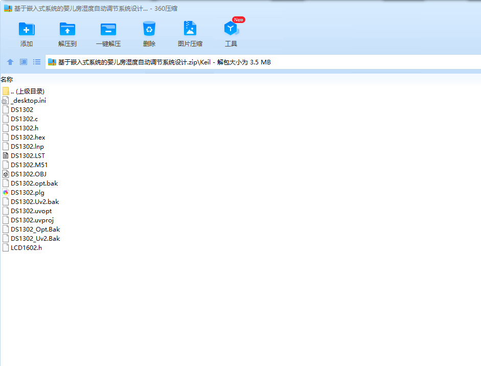Select the DS1302.c source file

tap(24, 119)
